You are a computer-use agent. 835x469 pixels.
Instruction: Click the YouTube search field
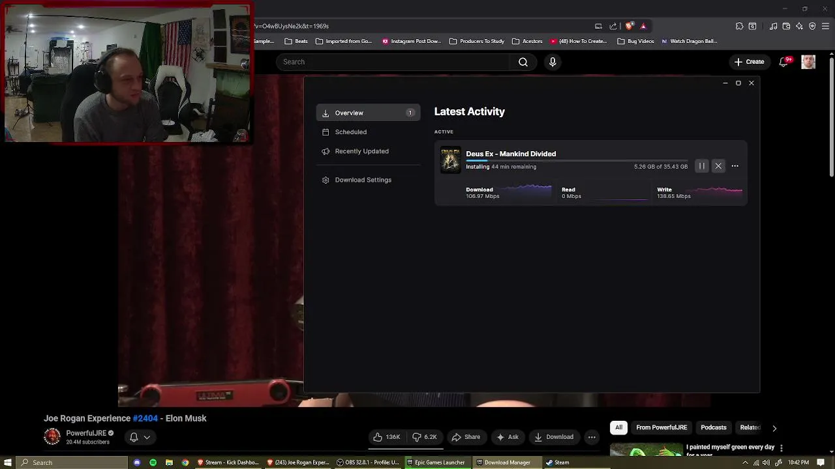[x=393, y=62]
